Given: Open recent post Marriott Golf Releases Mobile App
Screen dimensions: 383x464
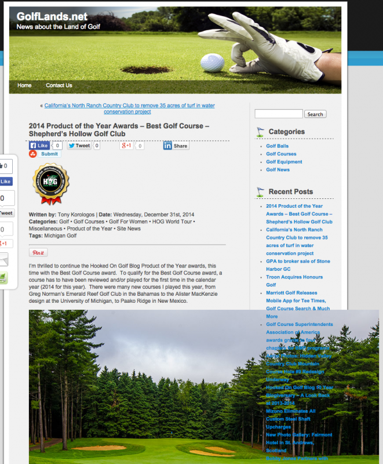Looking at the screenshot, I should tap(298, 304).
